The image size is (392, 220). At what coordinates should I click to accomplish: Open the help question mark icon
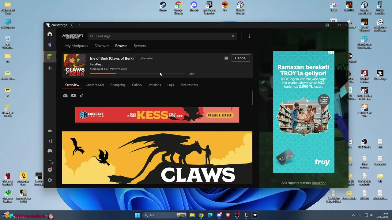50,170
